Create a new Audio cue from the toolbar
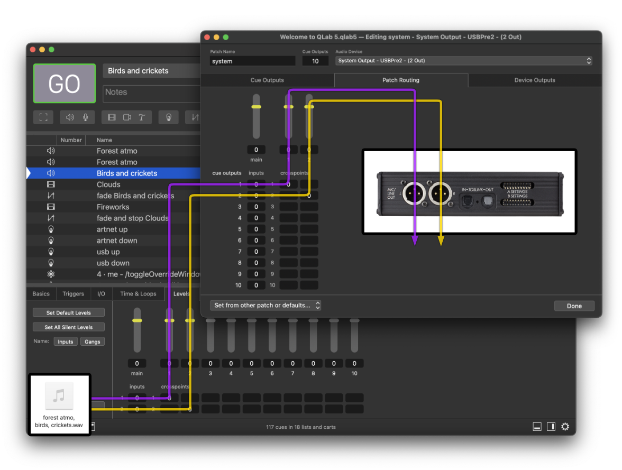 tap(69, 117)
